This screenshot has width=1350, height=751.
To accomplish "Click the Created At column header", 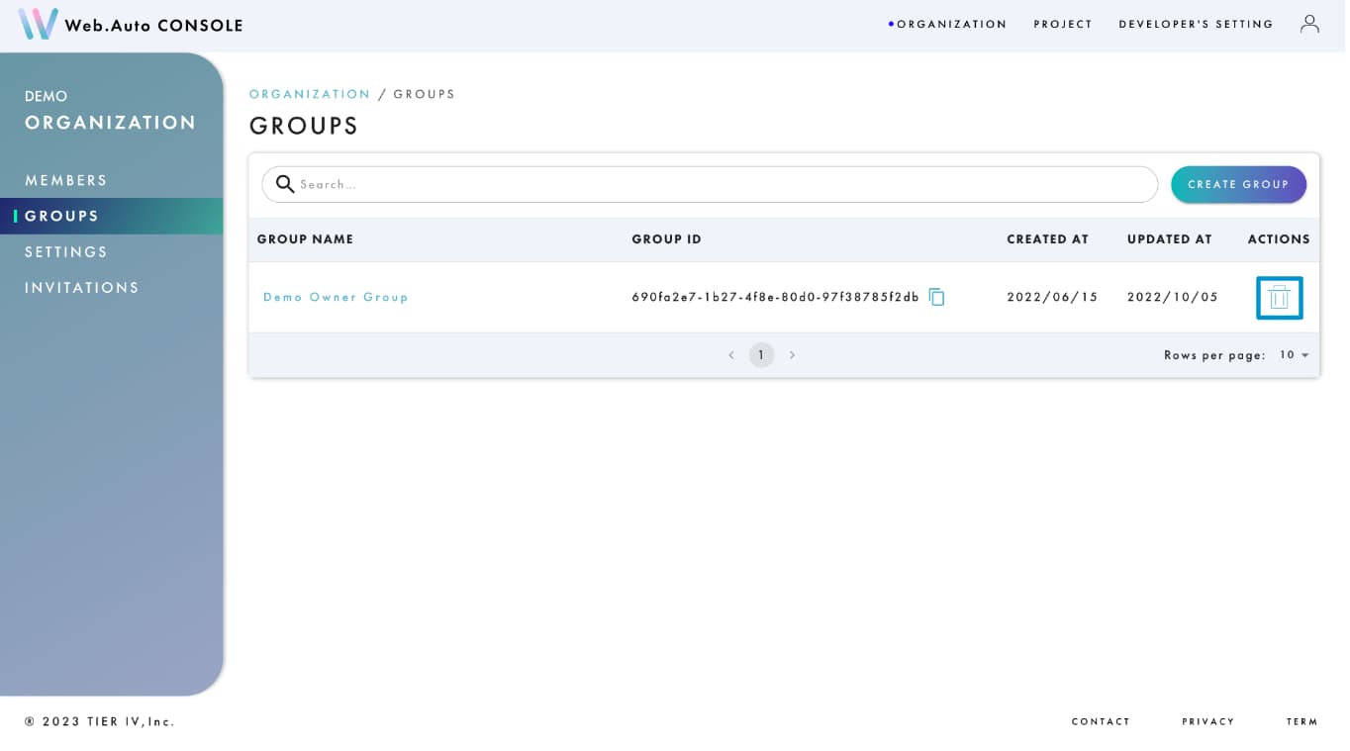I will tap(1047, 239).
